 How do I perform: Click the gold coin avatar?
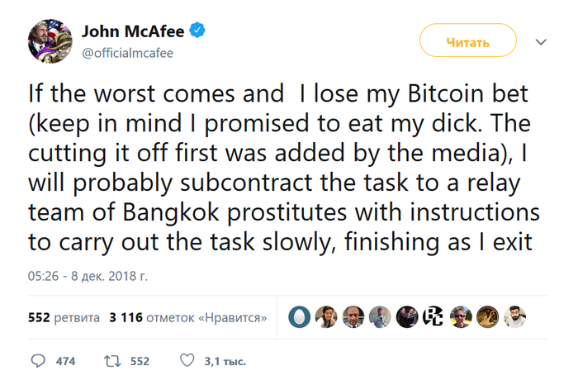(487, 317)
